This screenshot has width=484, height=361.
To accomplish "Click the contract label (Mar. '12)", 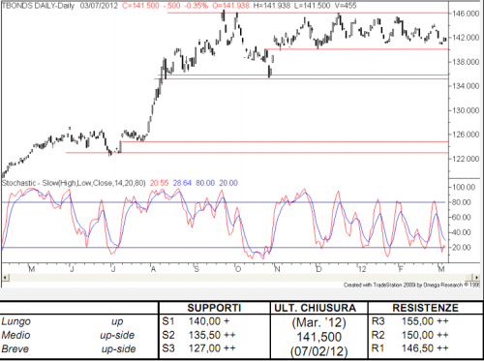I will click(318, 322).
